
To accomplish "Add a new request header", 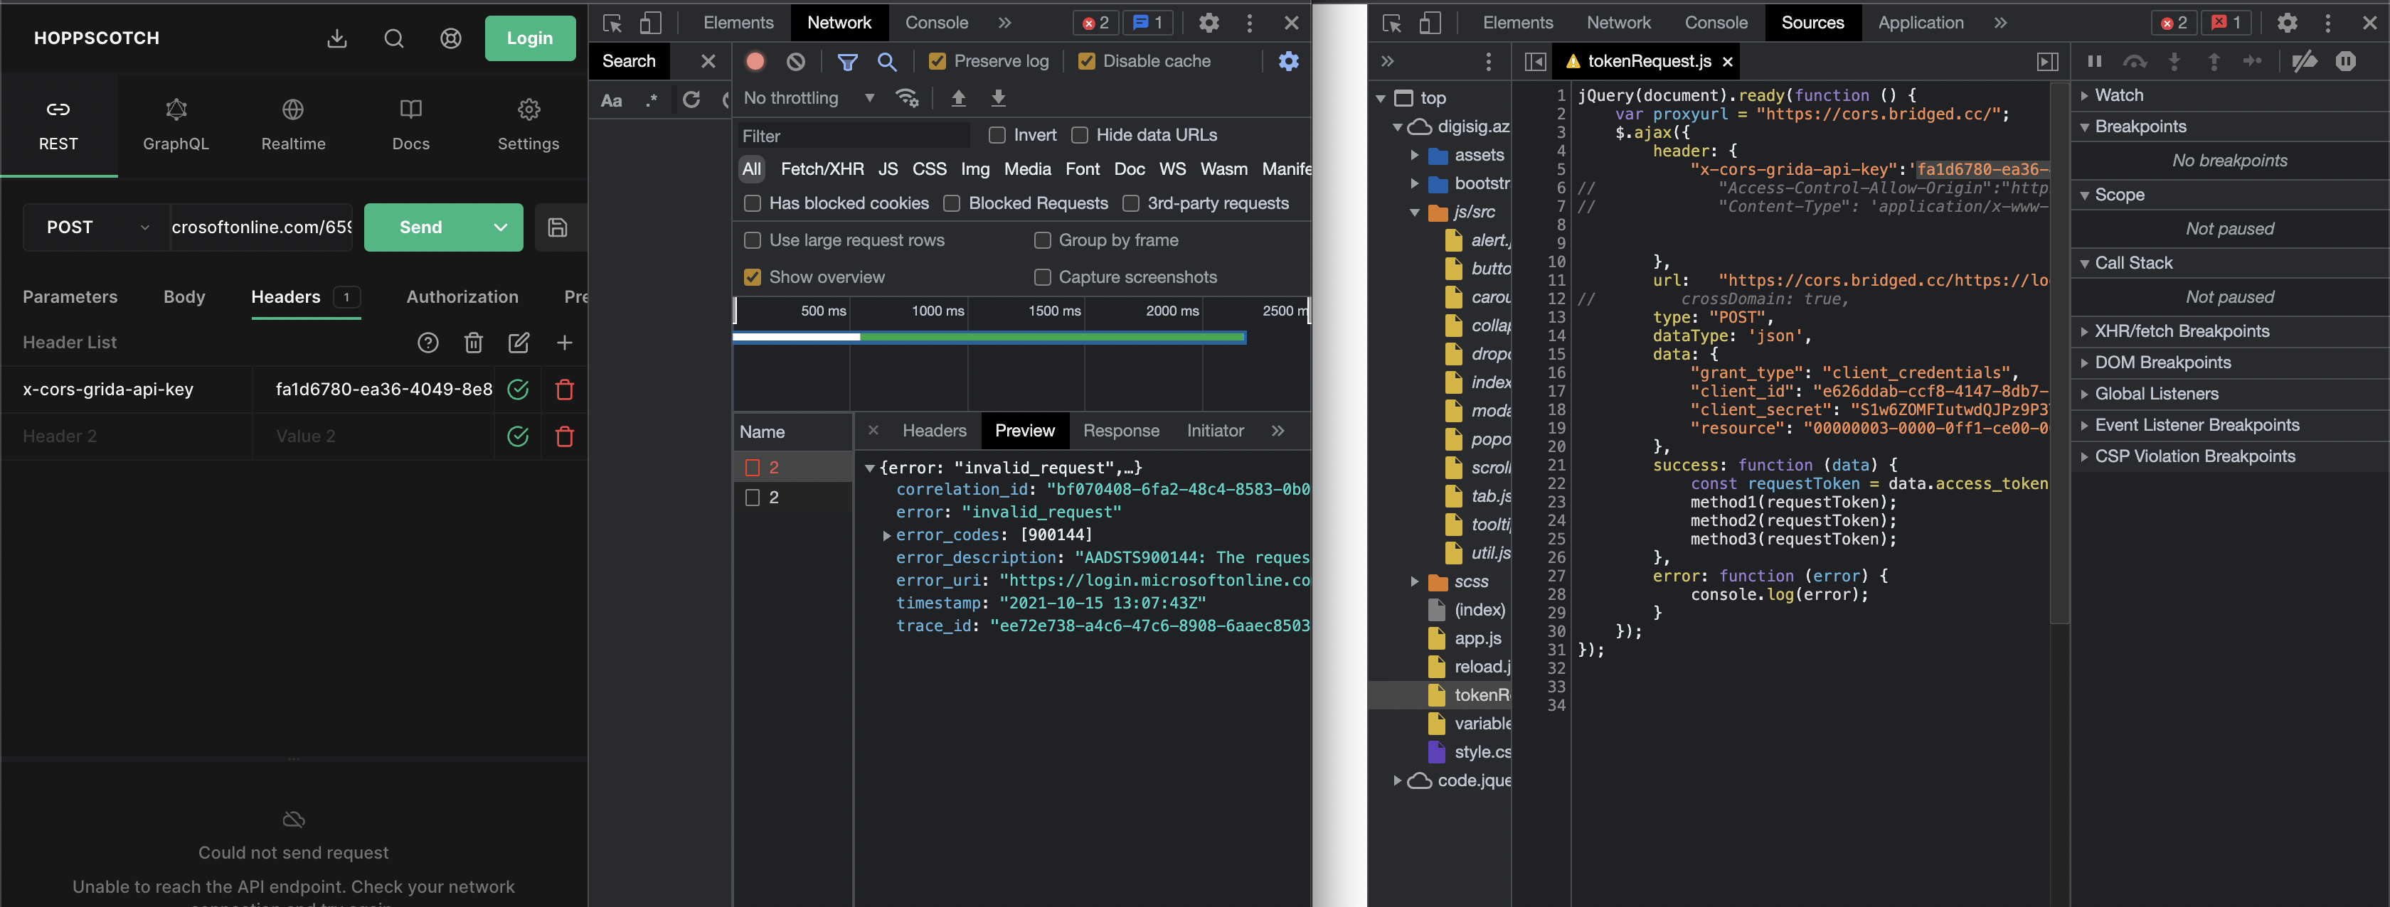I will tap(564, 342).
